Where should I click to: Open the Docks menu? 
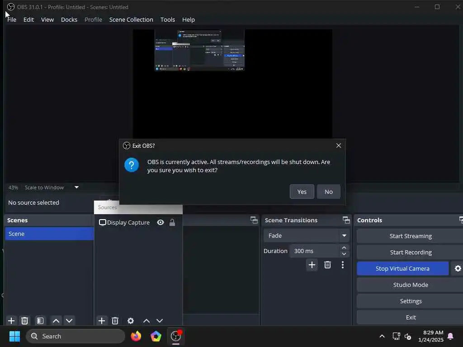[69, 19]
